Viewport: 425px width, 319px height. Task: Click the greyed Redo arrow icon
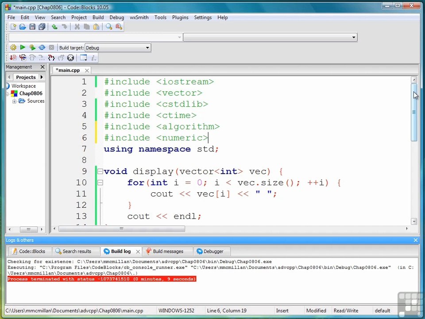point(64,27)
